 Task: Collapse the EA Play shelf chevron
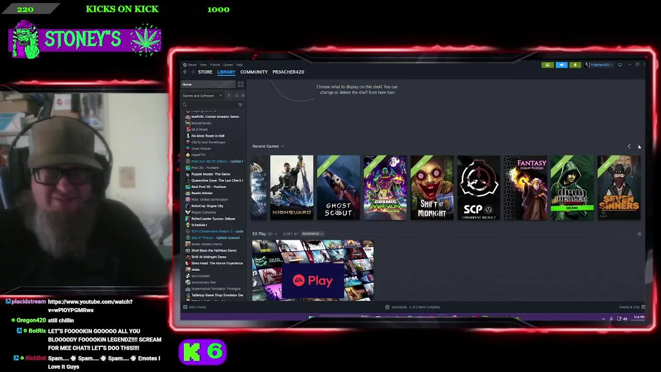point(639,234)
